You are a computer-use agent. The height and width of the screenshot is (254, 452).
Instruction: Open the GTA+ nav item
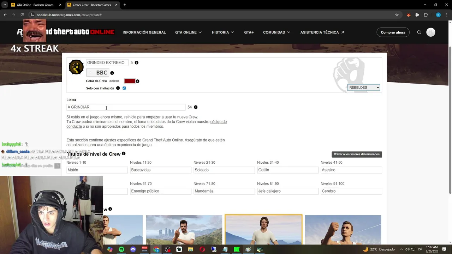tap(249, 32)
